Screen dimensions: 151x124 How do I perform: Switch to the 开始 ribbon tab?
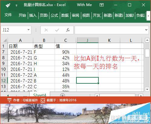[22, 15]
